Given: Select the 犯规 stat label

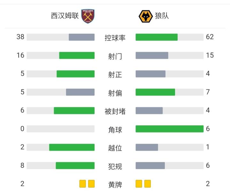Looking at the screenshot, I should pyautogui.click(x=115, y=166).
